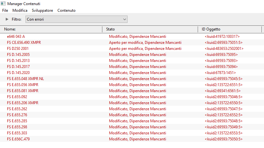Select the row FS E.655.285
Screen dimensions: 264x148
tap(132, 121)
